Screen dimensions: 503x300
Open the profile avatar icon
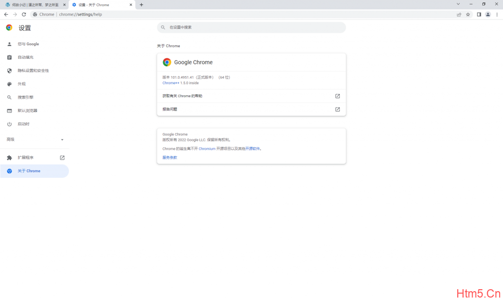[x=488, y=14]
